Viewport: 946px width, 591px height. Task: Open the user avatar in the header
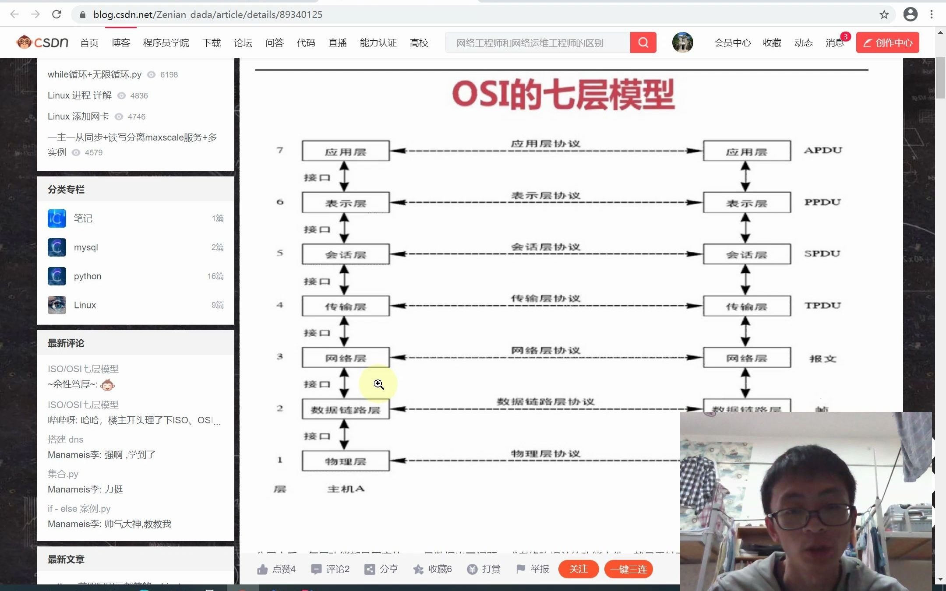(x=682, y=42)
